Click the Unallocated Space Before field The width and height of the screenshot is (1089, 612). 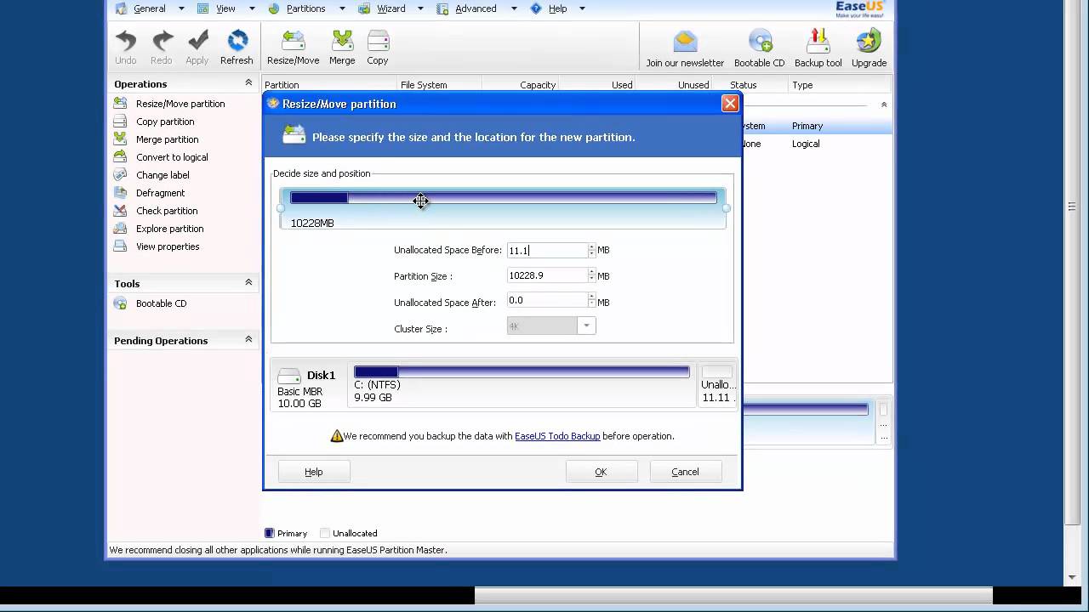547,250
